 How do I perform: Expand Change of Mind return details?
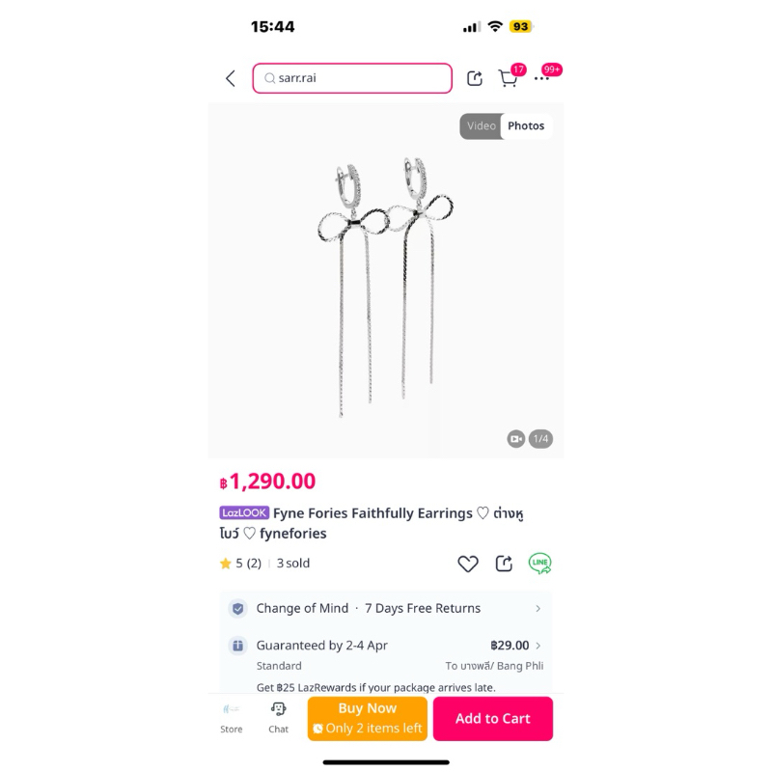[x=385, y=609]
